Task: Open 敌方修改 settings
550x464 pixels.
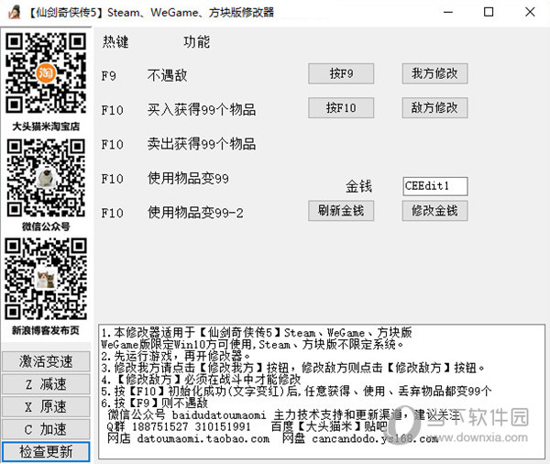Action: [x=434, y=108]
